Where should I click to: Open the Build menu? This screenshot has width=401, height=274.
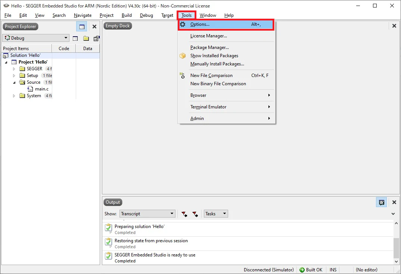tap(127, 15)
